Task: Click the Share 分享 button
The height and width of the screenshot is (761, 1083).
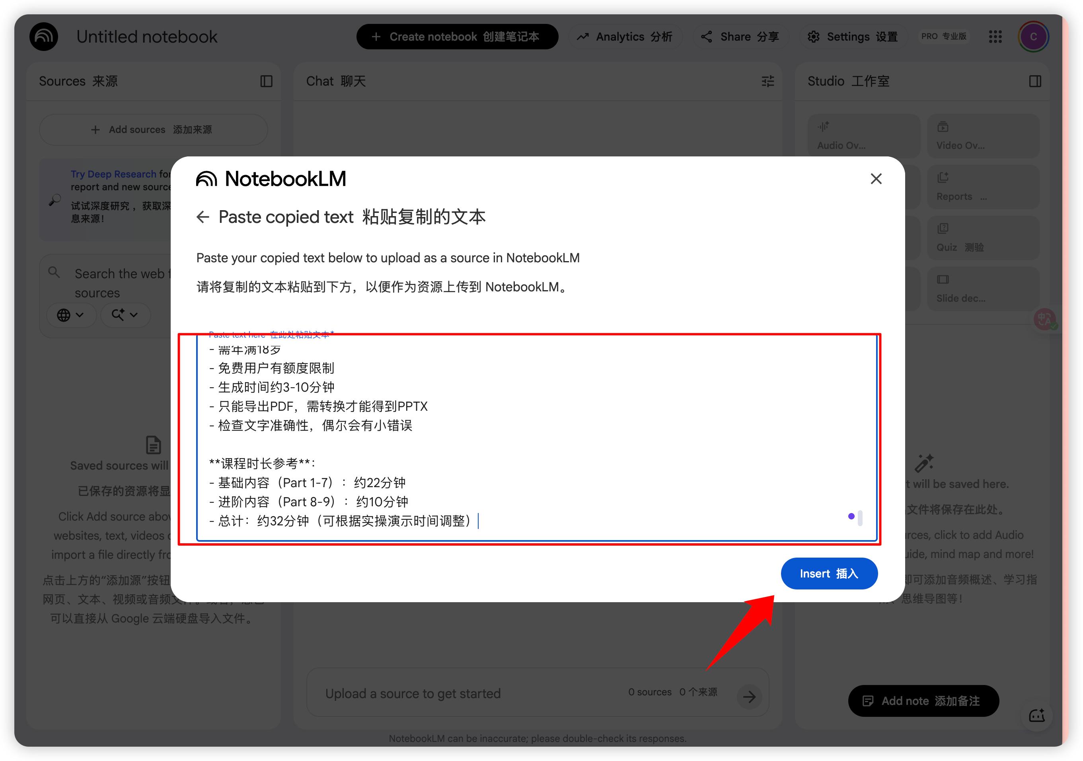Action: click(x=740, y=37)
